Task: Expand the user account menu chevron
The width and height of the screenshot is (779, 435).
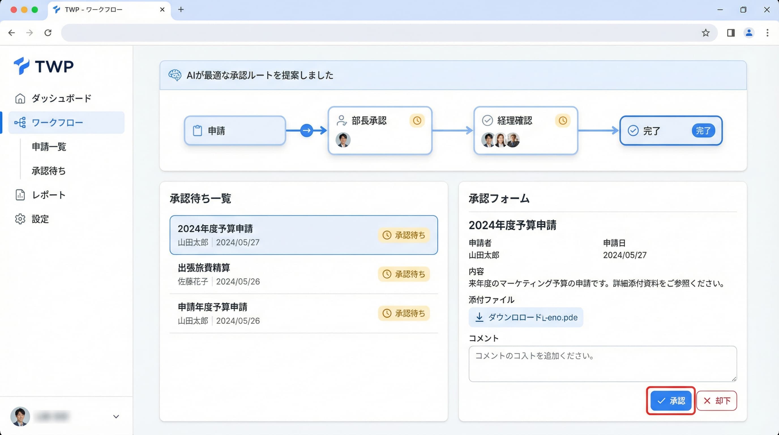Action: (116, 417)
